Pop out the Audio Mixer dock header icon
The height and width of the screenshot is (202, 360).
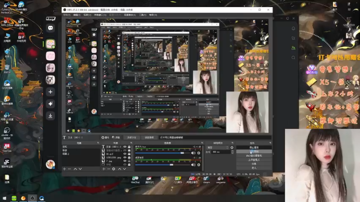click(x=202, y=143)
